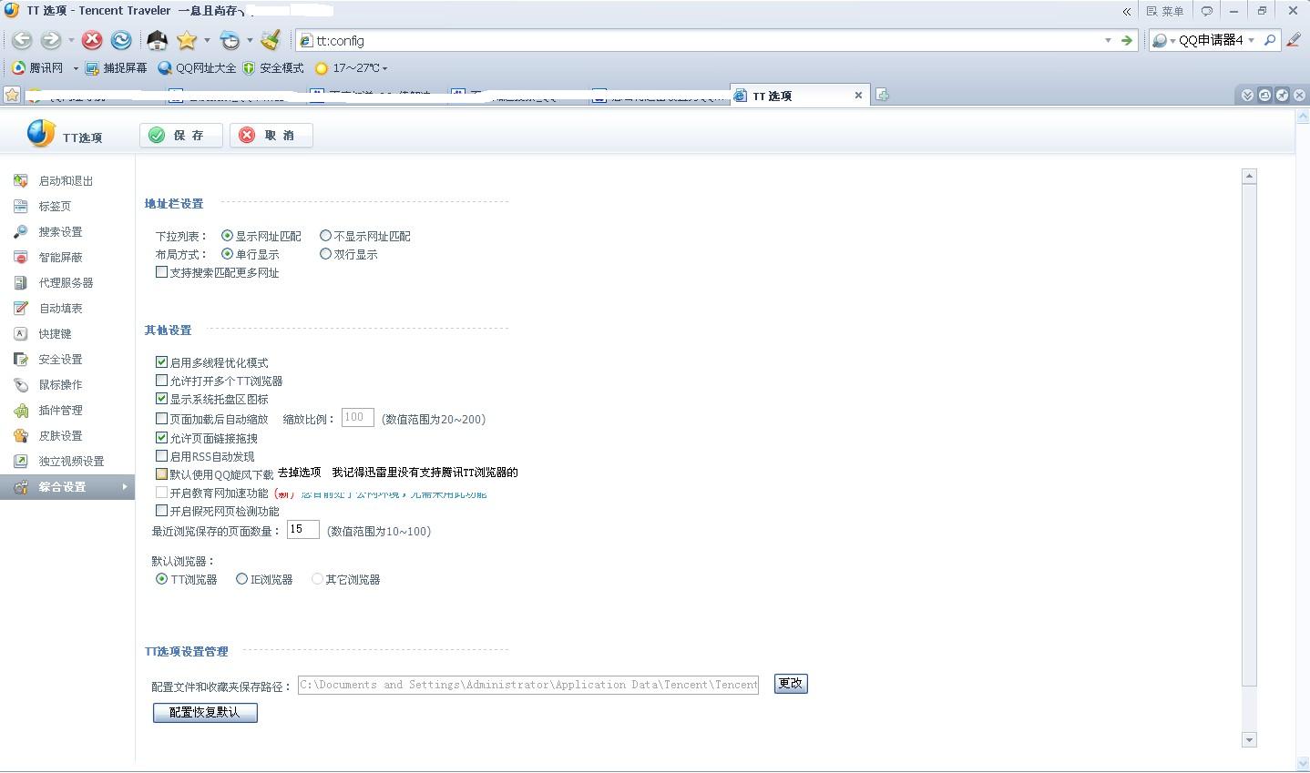Viewport: 1310px width, 773px height.
Task: Go forward using the forward arrow
Action: coord(51,40)
